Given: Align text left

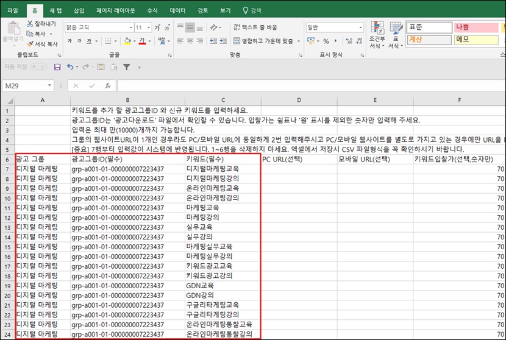Looking at the screenshot, I should pos(180,41).
